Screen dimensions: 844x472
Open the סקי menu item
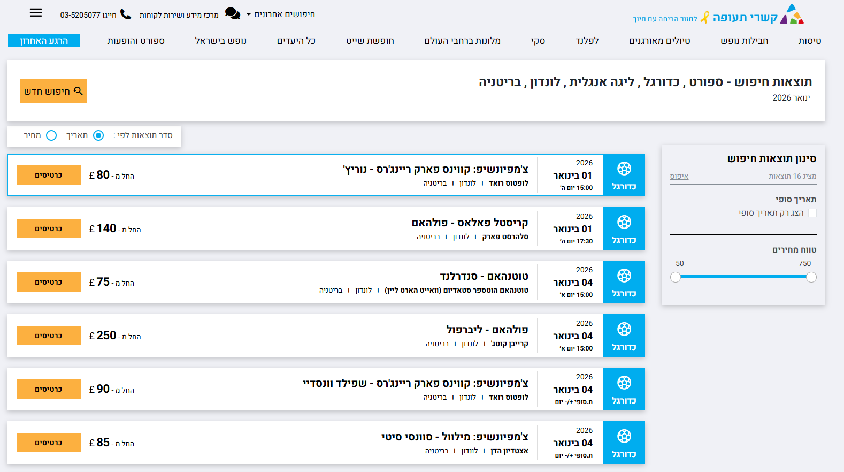click(538, 41)
